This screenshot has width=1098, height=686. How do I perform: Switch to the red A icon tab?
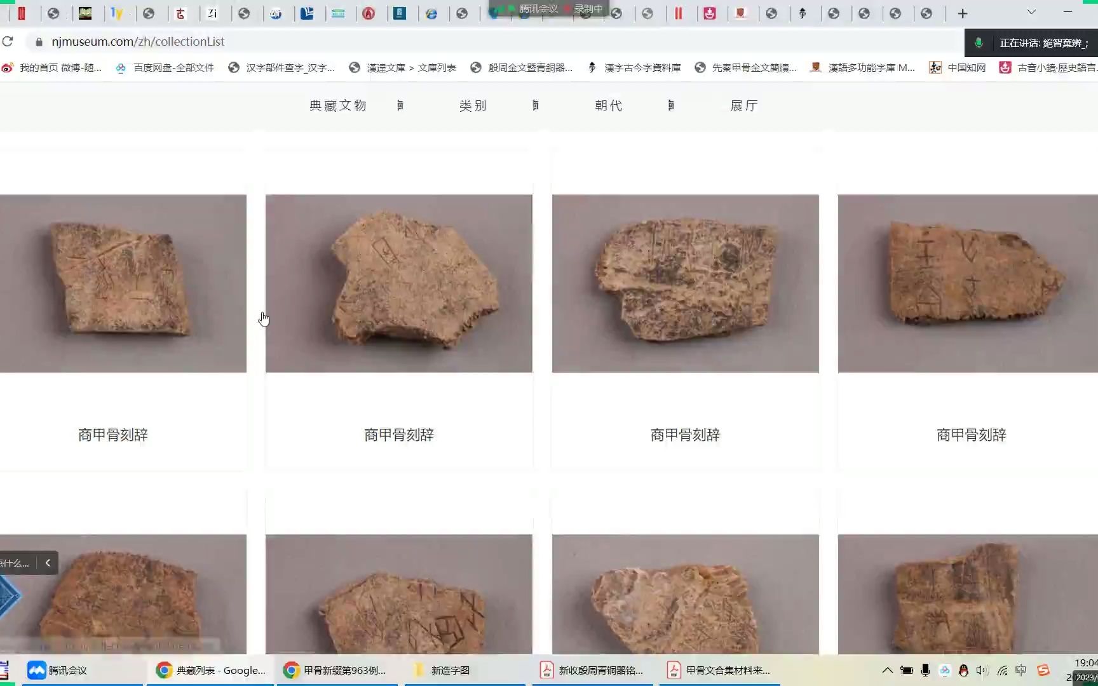pos(369,13)
